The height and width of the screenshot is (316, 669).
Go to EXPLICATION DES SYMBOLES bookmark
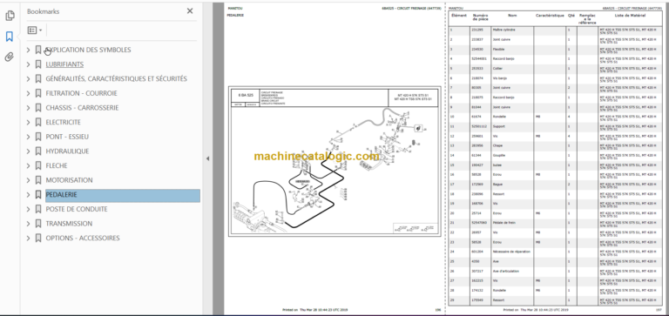point(88,50)
